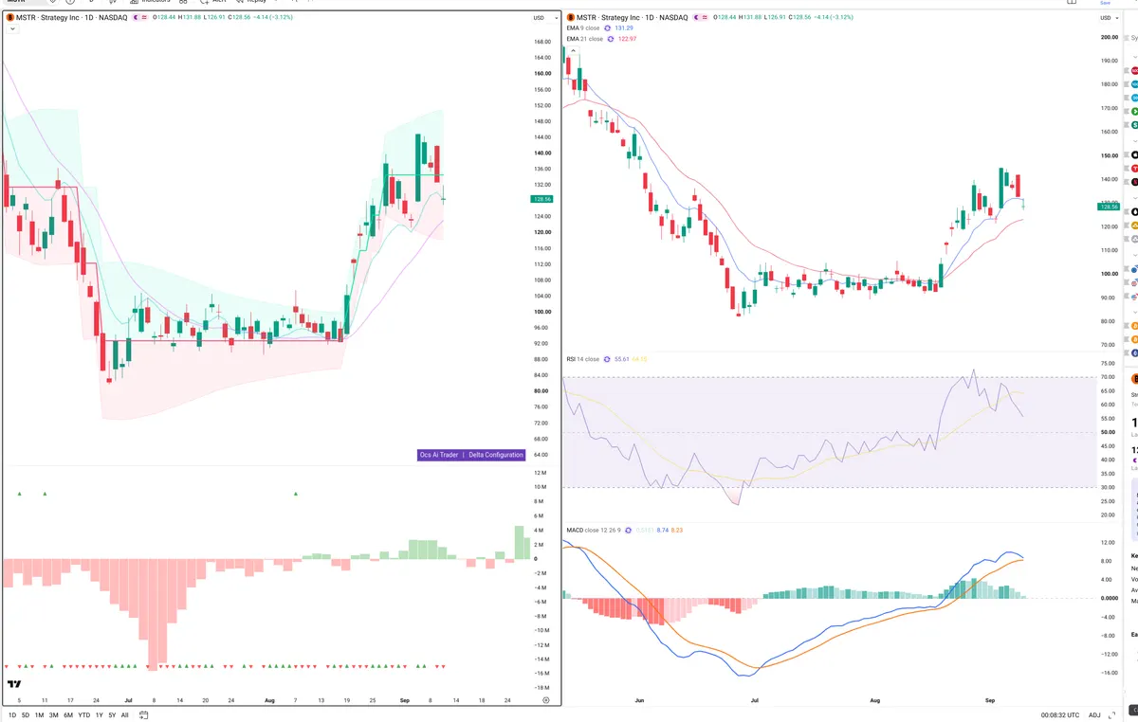Select the 1Y date range

click(100, 715)
